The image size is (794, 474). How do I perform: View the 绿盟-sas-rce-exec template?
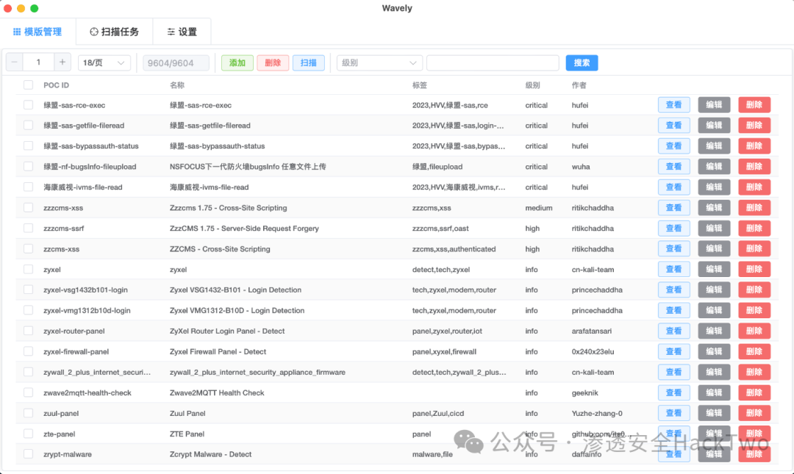click(673, 105)
